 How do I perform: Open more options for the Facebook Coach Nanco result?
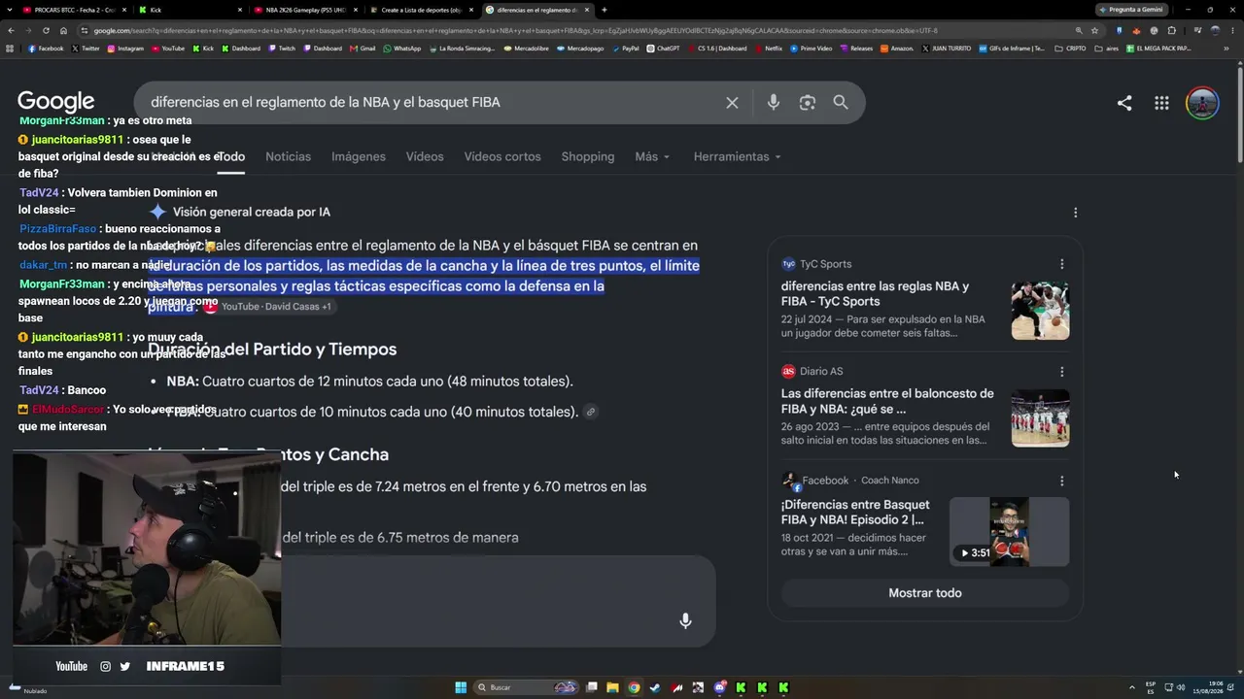(x=1061, y=481)
